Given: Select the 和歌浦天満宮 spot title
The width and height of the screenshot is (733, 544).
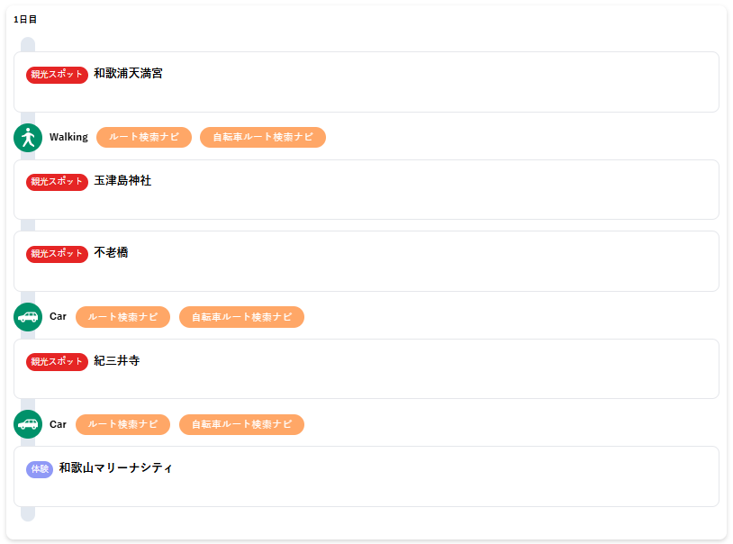Looking at the screenshot, I should (x=128, y=74).
